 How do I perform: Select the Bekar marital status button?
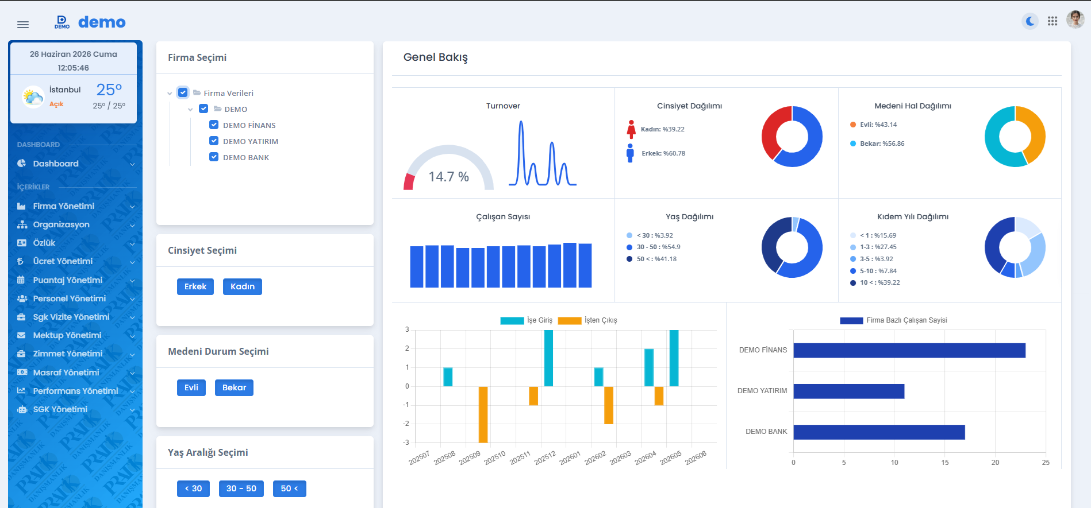tap(234, 387)
